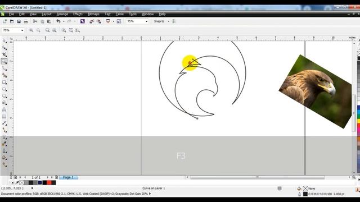This screenshot has width=360, height=202.
Task: Click the Application Launcher icon
Action: click(108, 21)
